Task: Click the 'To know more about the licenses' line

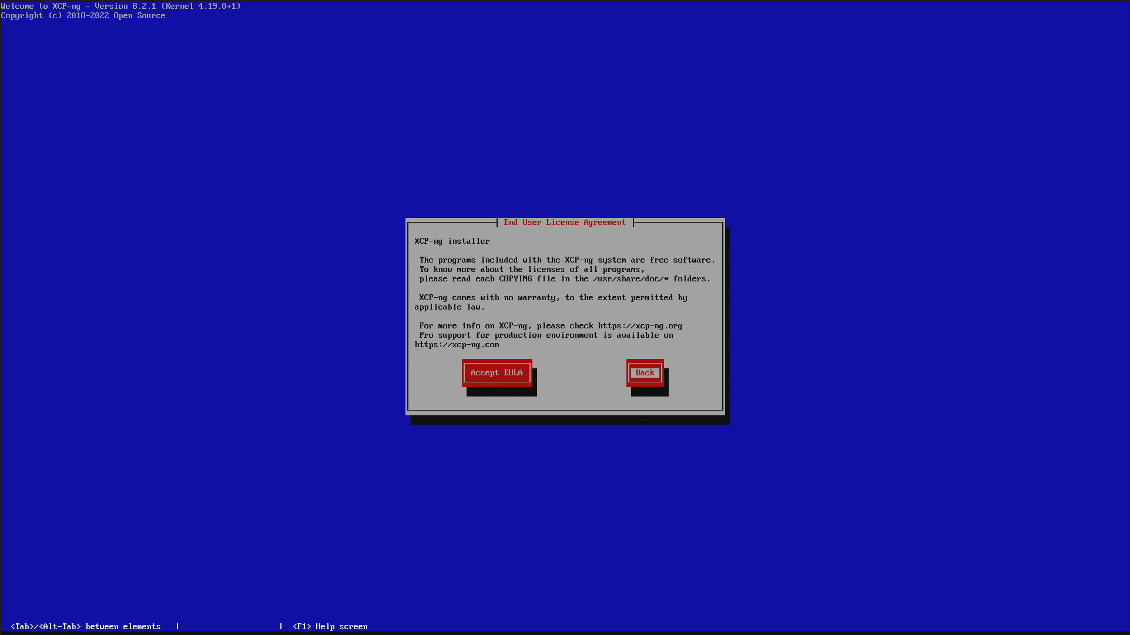Action: coord(532,270)
